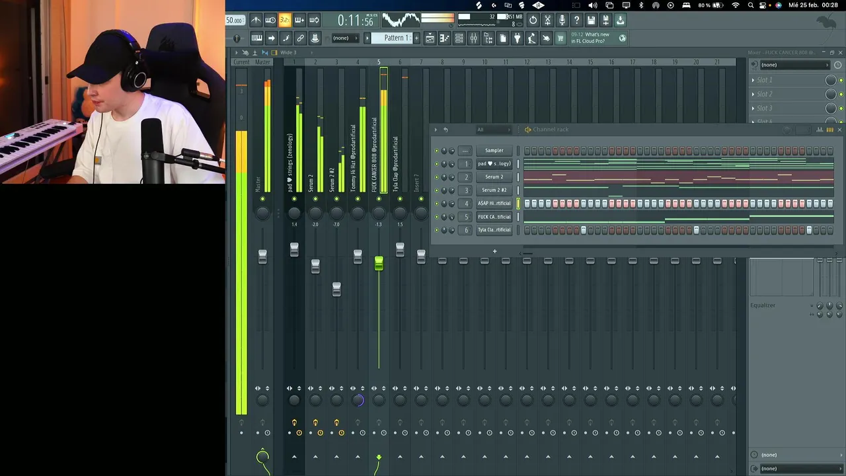This screenshot has height=476, width=846.
Task: Expand Slot 1 effect menu arrow
Action: 753,80
